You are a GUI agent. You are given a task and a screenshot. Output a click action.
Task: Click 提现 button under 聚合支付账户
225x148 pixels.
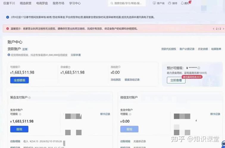[19, 129]
